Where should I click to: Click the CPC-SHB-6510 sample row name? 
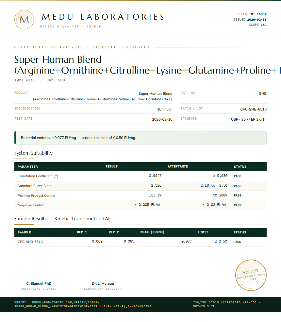click(x=30, y=242)
